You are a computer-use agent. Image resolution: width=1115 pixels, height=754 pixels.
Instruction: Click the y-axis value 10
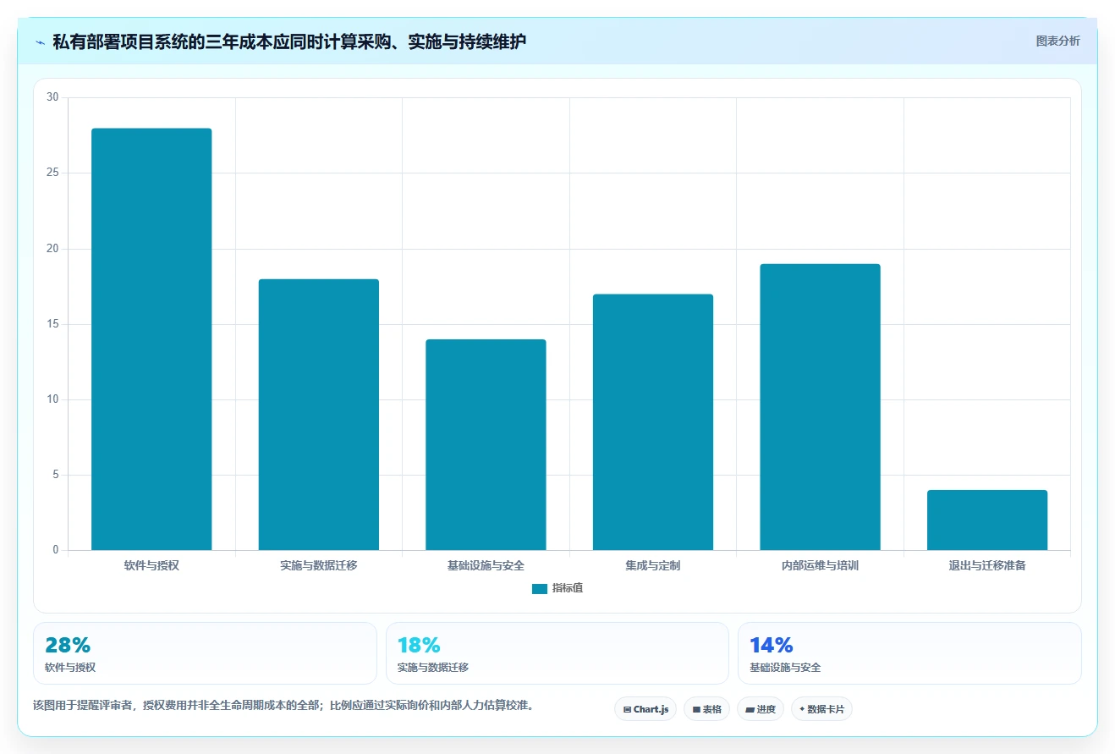click(x=52, y=399)
